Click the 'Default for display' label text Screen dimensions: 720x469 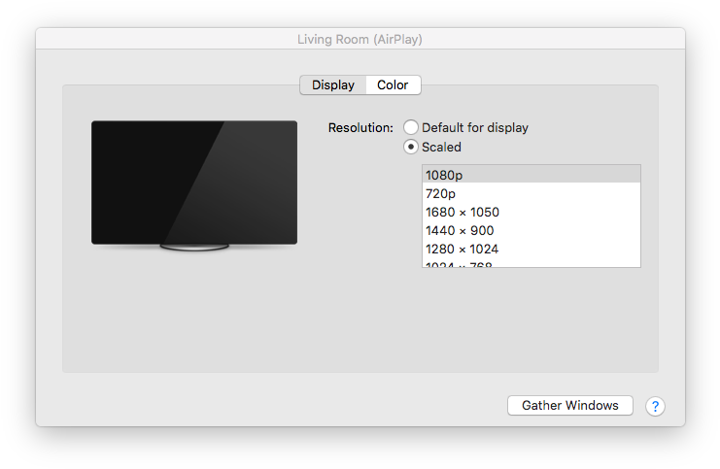[x=474, y=128]
